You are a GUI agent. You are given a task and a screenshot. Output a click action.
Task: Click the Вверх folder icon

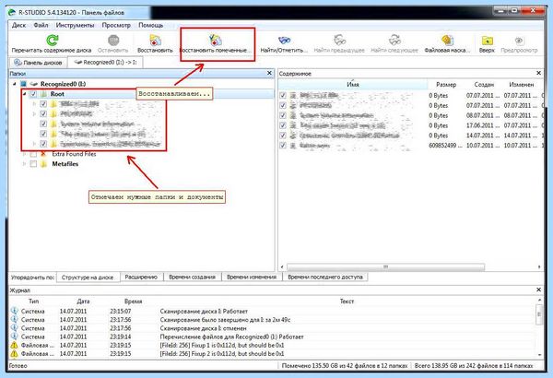pyautogui.click(x=487, y=41)
